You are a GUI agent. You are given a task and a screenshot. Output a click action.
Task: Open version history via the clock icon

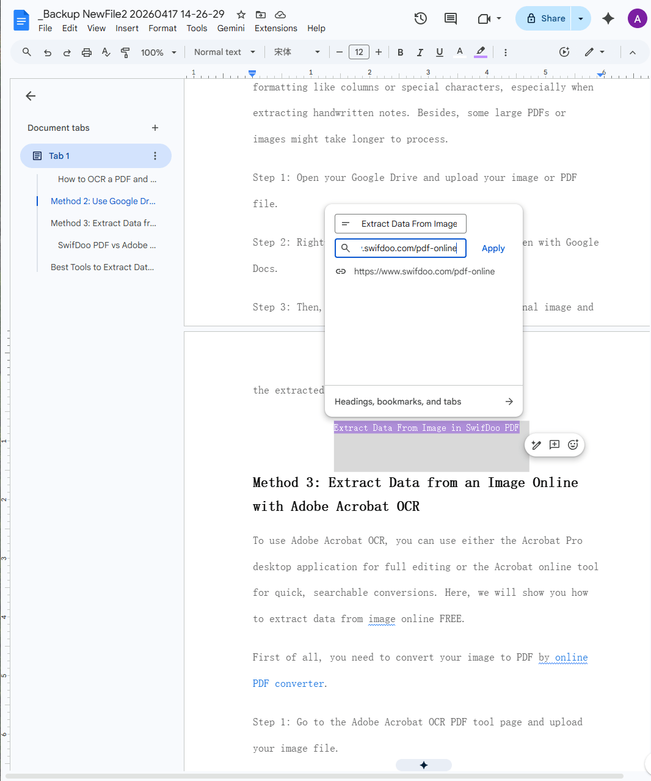[420, 18]
